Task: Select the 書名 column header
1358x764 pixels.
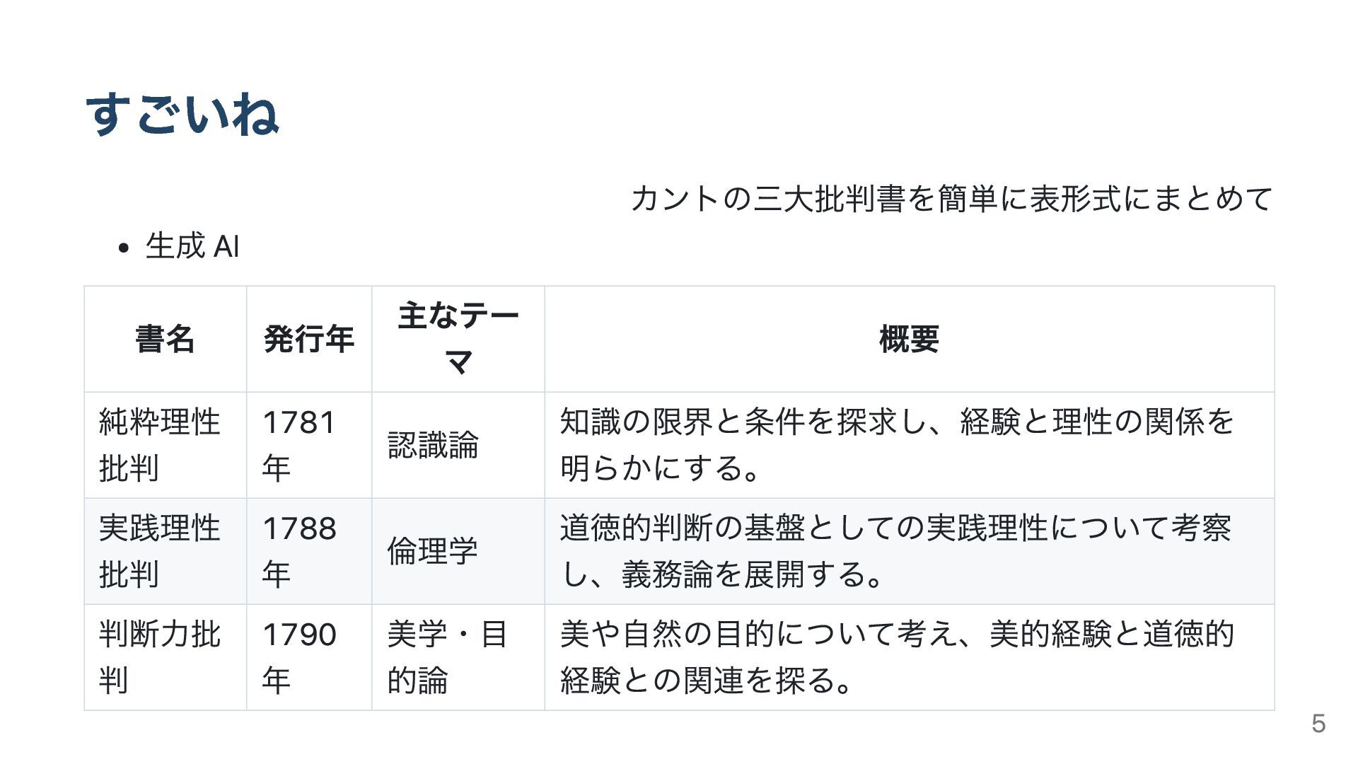Action: click(166, 339)
